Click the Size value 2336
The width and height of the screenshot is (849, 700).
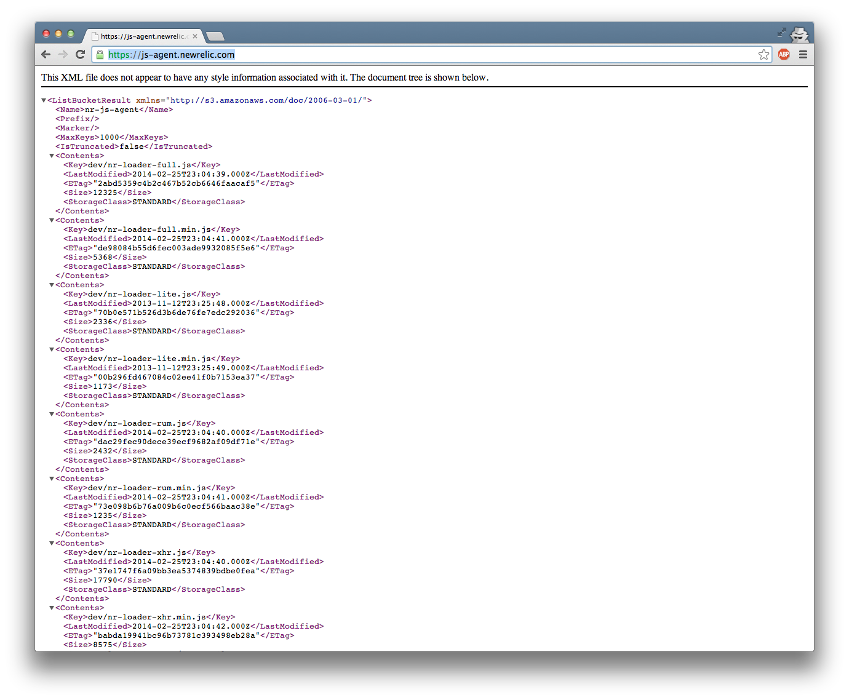point(103,322)
